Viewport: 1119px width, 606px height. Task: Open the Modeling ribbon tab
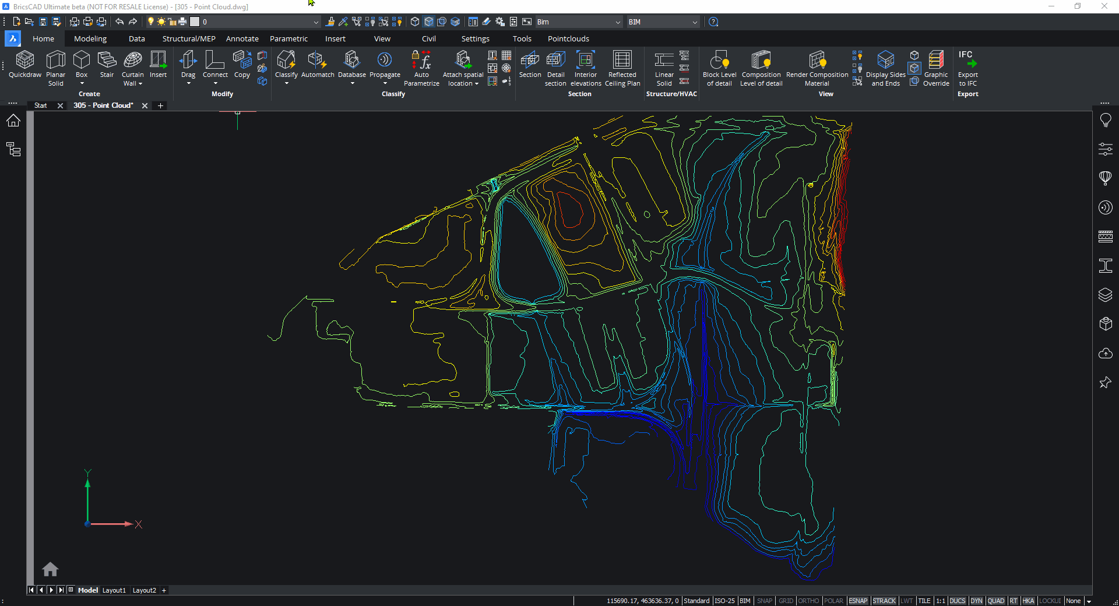[90, 38]
